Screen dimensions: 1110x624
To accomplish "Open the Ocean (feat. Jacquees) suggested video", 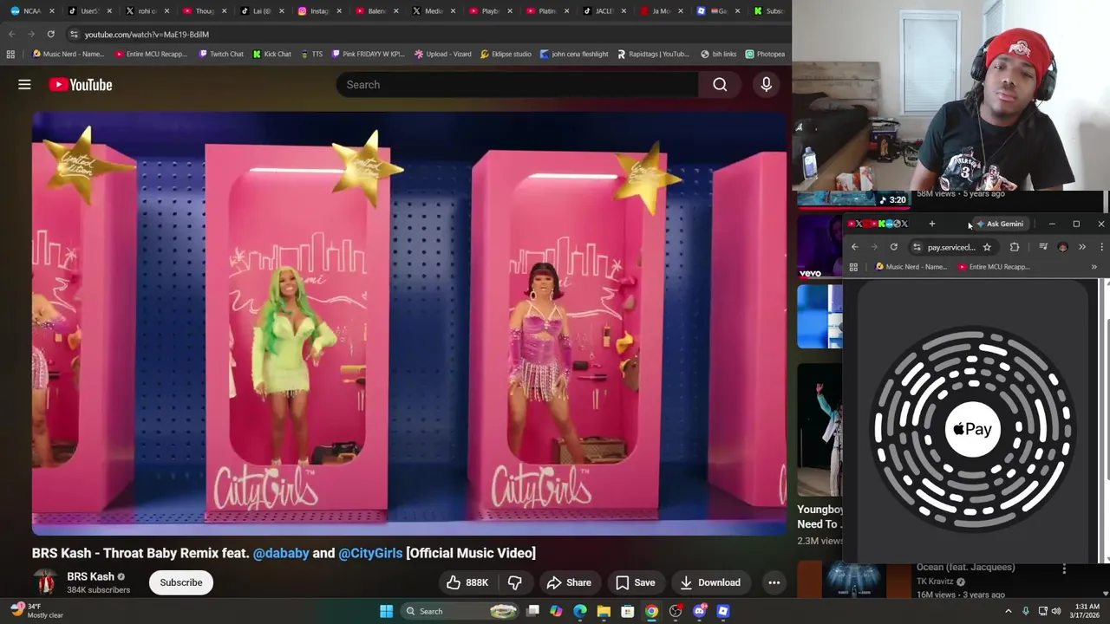I will click(x=965, y=567).
